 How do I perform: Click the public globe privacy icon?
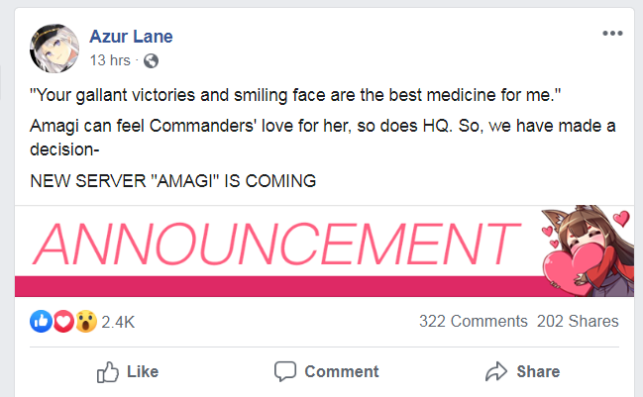point(151,60)
